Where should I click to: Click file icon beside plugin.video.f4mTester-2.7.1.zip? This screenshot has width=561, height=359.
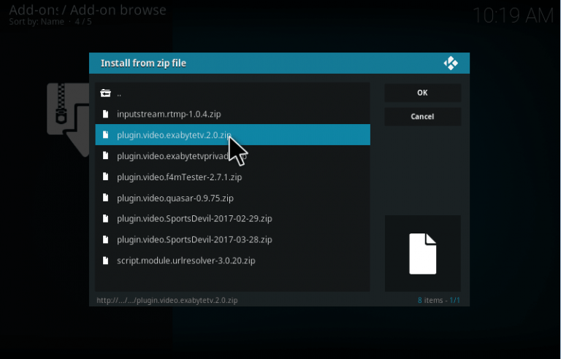(x=105, y=177)
